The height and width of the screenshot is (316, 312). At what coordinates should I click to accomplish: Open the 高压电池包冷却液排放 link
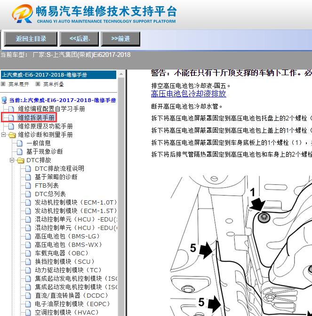188,94
